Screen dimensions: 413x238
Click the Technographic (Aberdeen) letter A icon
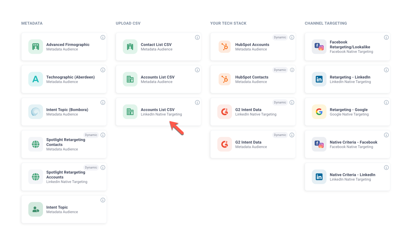[x=35, y=79]
